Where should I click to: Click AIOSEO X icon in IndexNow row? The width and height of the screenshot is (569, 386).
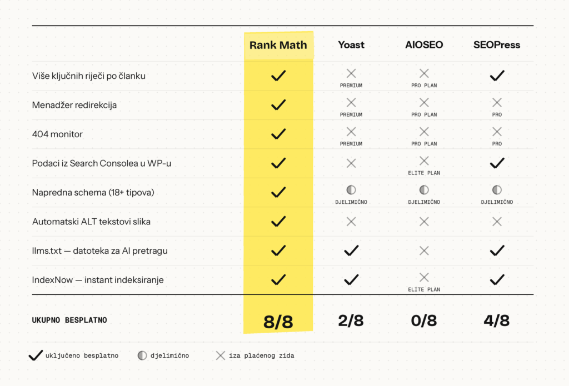tap(424, 278)
